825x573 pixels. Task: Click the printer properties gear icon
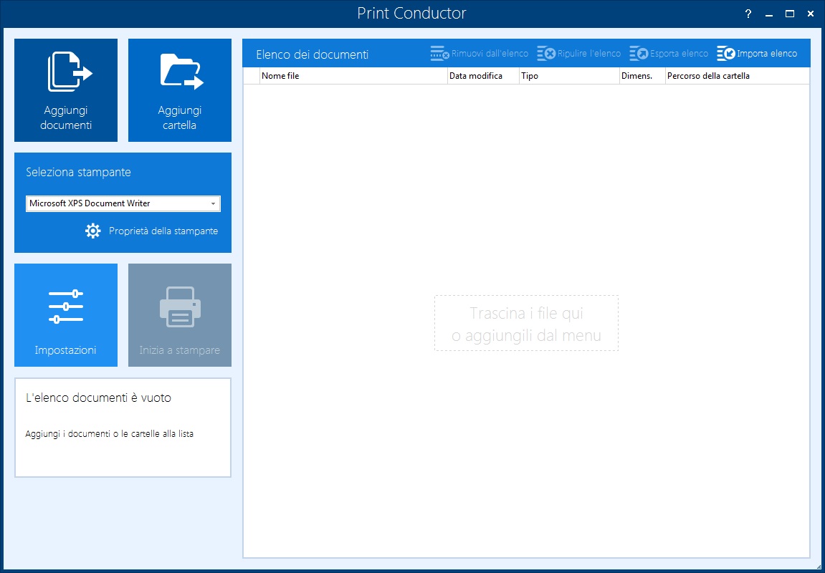coord(92,231)
